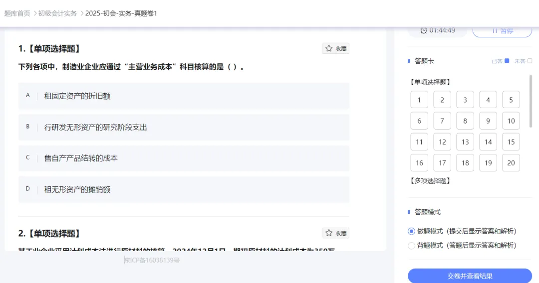Pause the exam timer
Screen dimensions: 539x283
point(502,30)
